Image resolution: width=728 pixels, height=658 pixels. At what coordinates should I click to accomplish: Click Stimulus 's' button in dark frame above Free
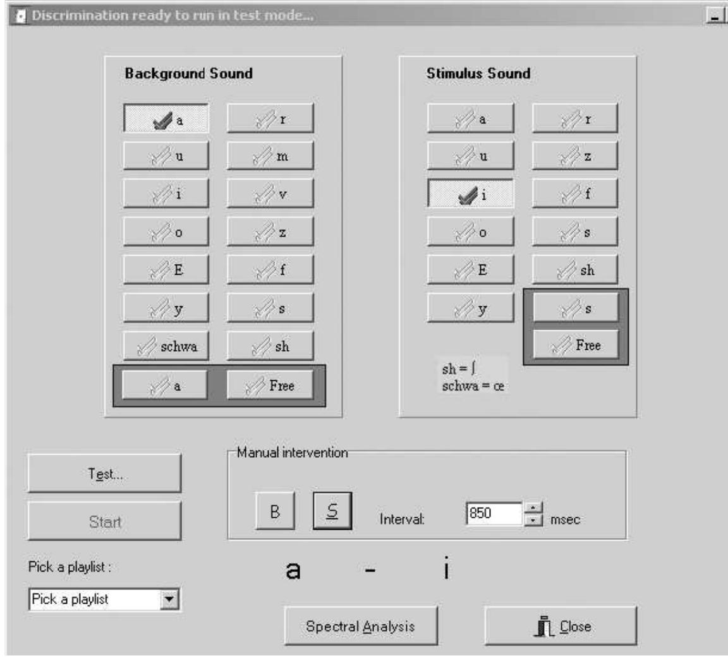click(x=576, y=308)
